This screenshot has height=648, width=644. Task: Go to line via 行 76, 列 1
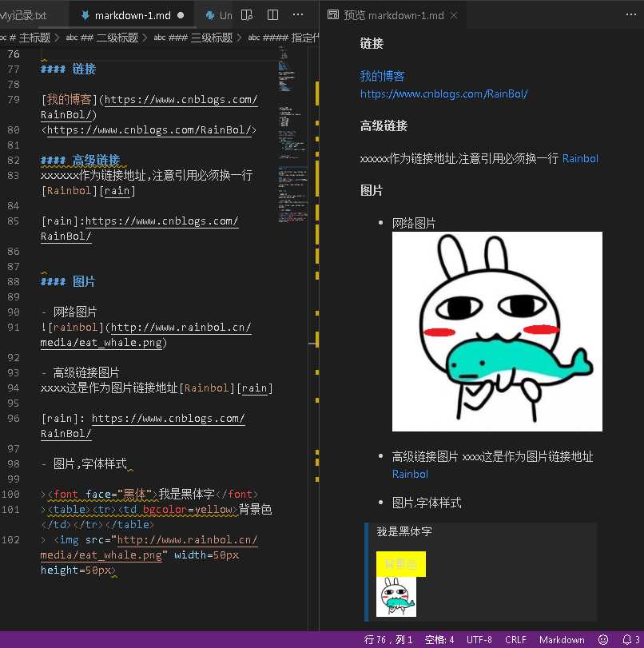tap(388, 640)
